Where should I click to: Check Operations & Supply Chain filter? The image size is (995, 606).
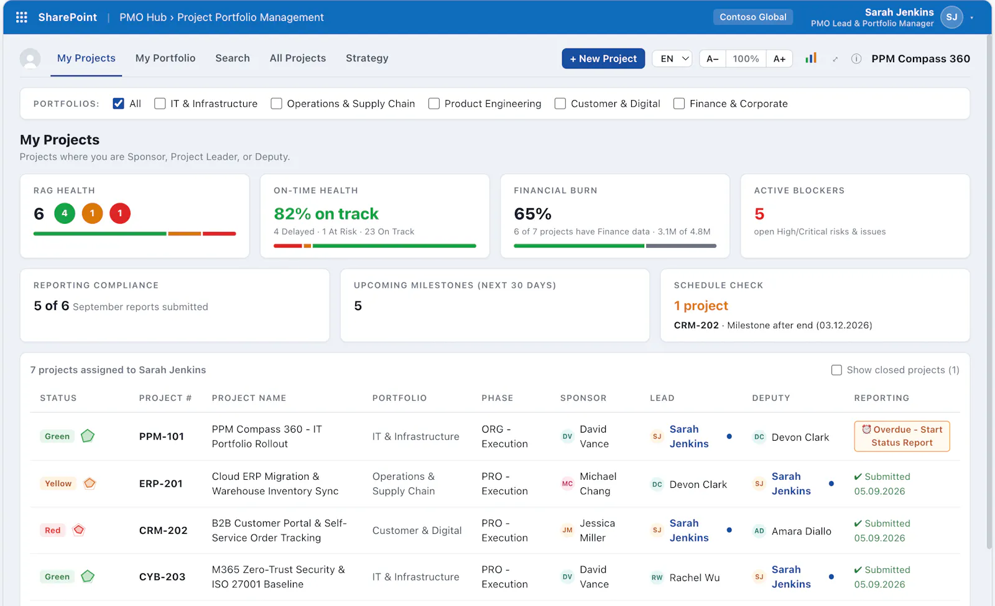click(276, 103)
